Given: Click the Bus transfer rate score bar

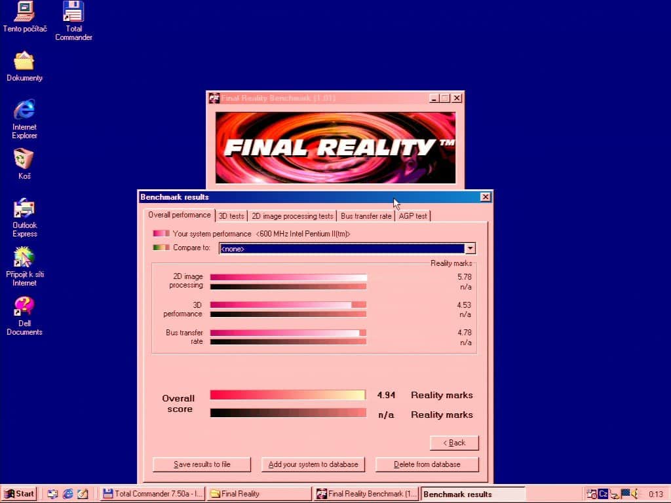Looking at the screenshot, I should (288, 333).
